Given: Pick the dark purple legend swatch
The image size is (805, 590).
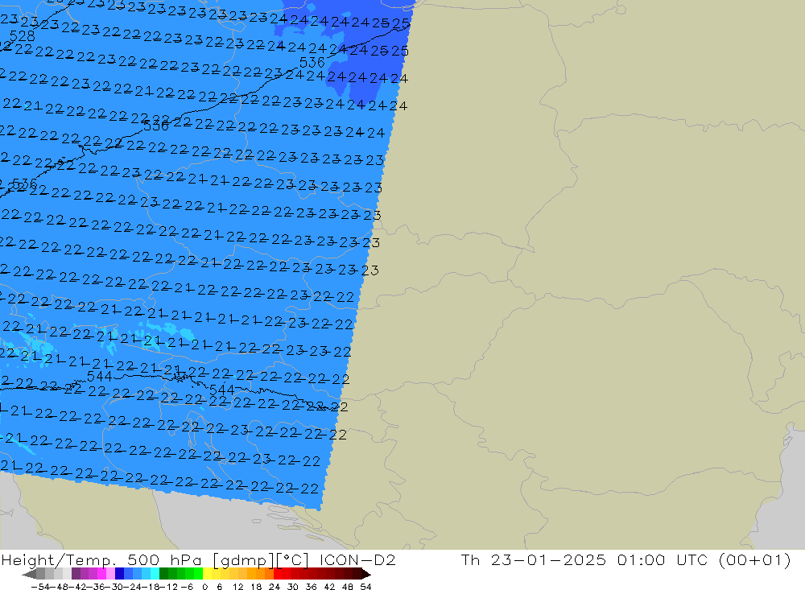Looking at the screenshot, I should tap(76, 574).
